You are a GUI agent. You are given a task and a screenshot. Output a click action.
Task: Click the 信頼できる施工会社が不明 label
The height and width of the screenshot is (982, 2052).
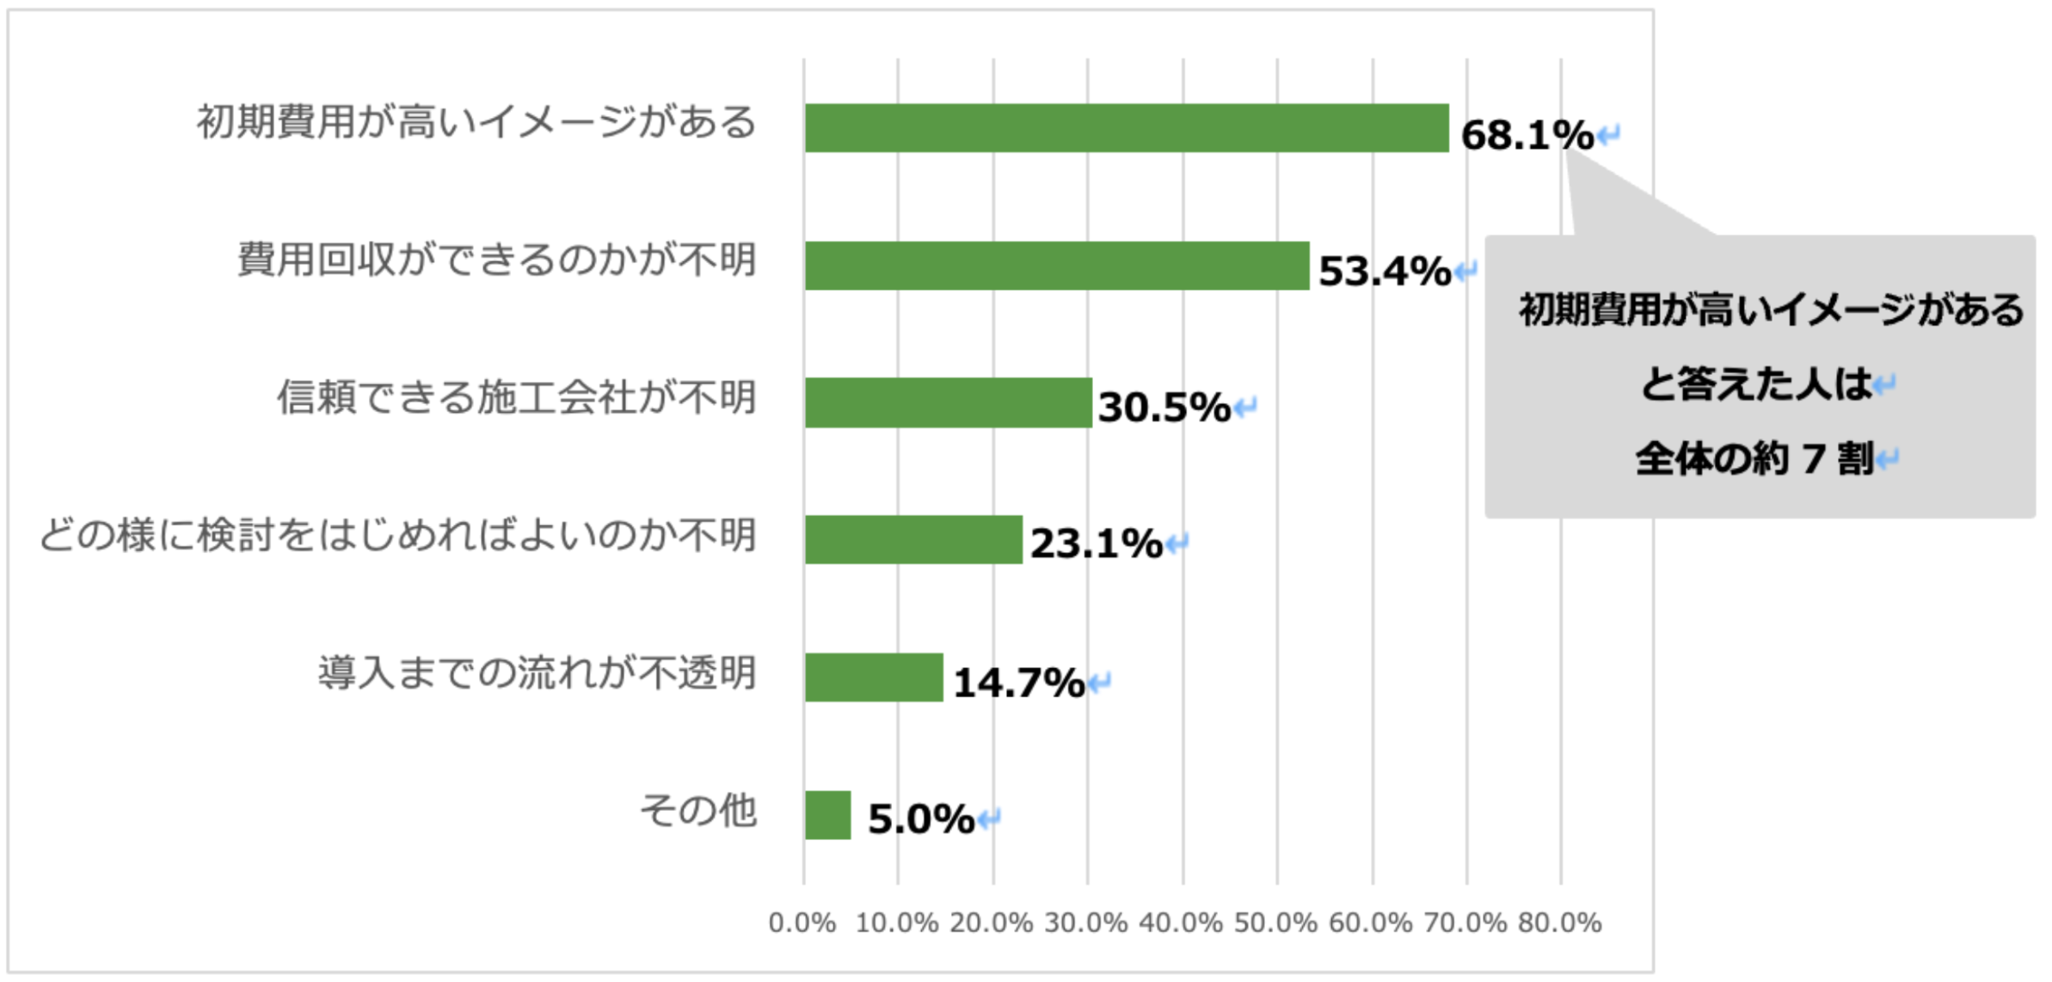pos(516,397)
